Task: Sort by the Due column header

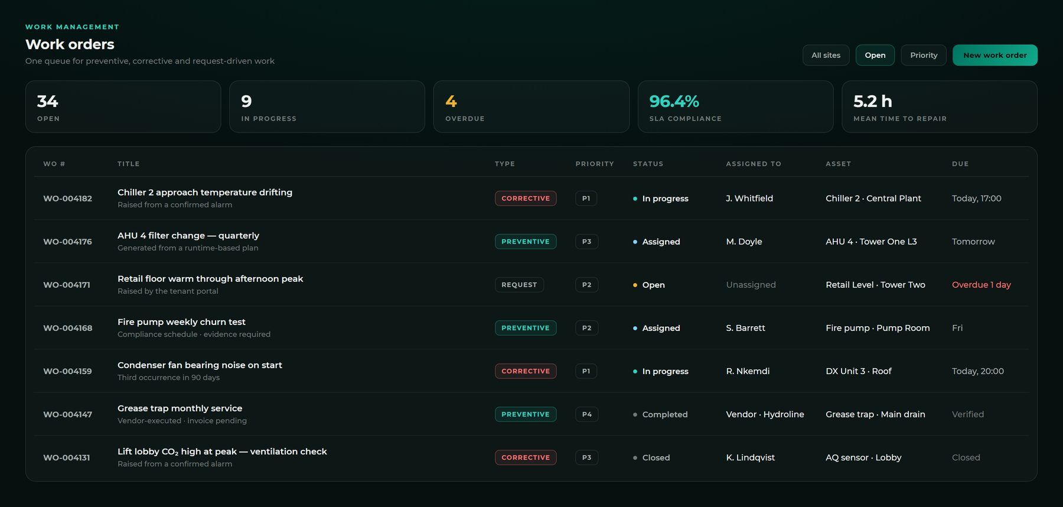Action: coord(960,164)
